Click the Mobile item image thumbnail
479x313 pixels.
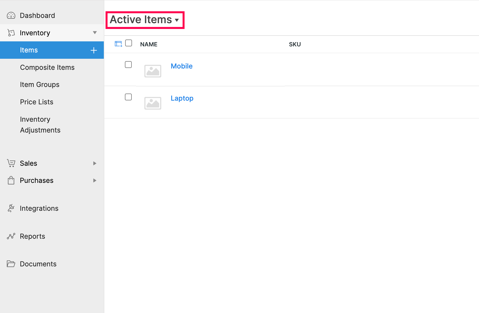153,71
